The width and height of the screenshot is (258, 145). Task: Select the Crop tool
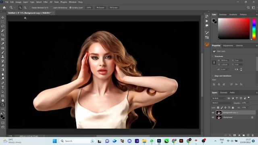coord(3,35)
